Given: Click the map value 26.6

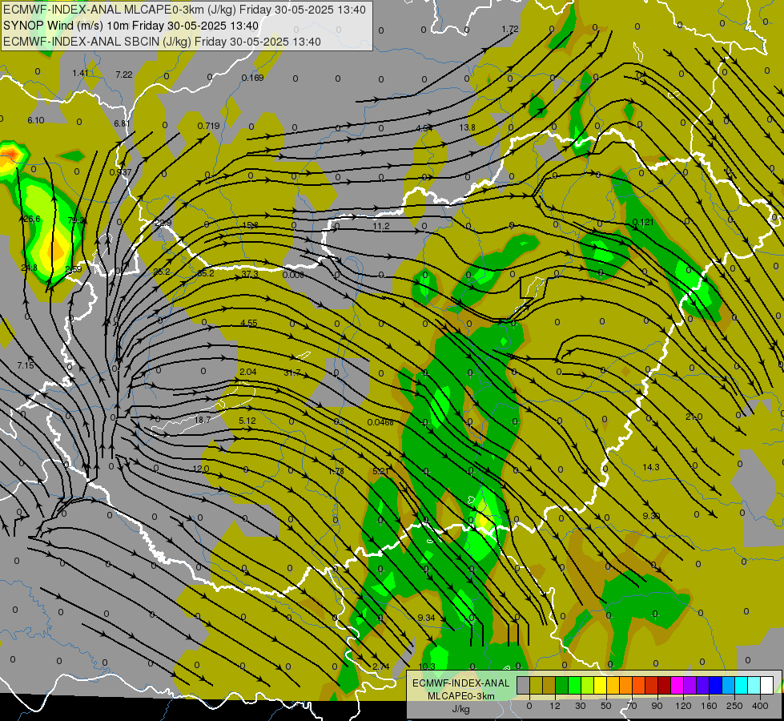Looking at the screenshot, I should click(32, 219).
